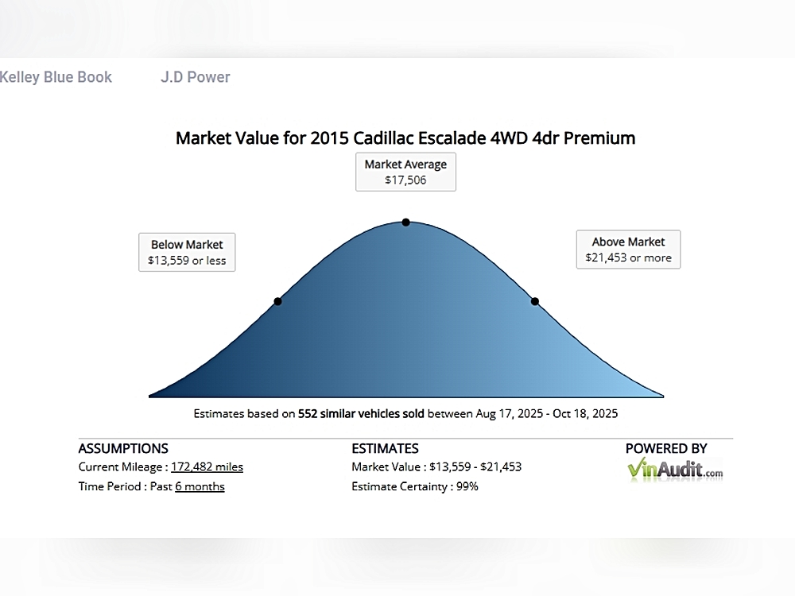Click the Market Average $17,506 label box
The image size is (795, 596).
coord(405,172)
